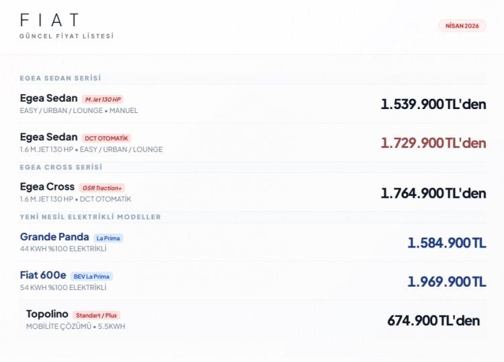Click the 674.900 TL'den price
This screenshot has width=504, height=362.
433,320
